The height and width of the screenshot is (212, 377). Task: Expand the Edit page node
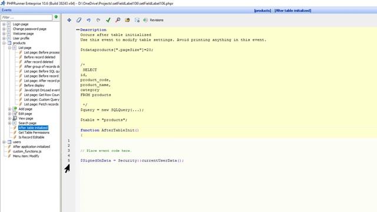click(9, 114)
